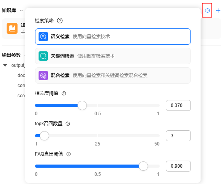Click the topk value input showing 3

click(x=178, y=136)
